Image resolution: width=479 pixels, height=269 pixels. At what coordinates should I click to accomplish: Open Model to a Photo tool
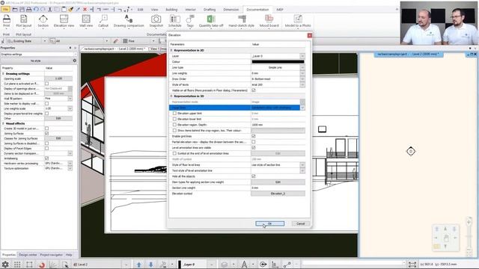point(298,21)
